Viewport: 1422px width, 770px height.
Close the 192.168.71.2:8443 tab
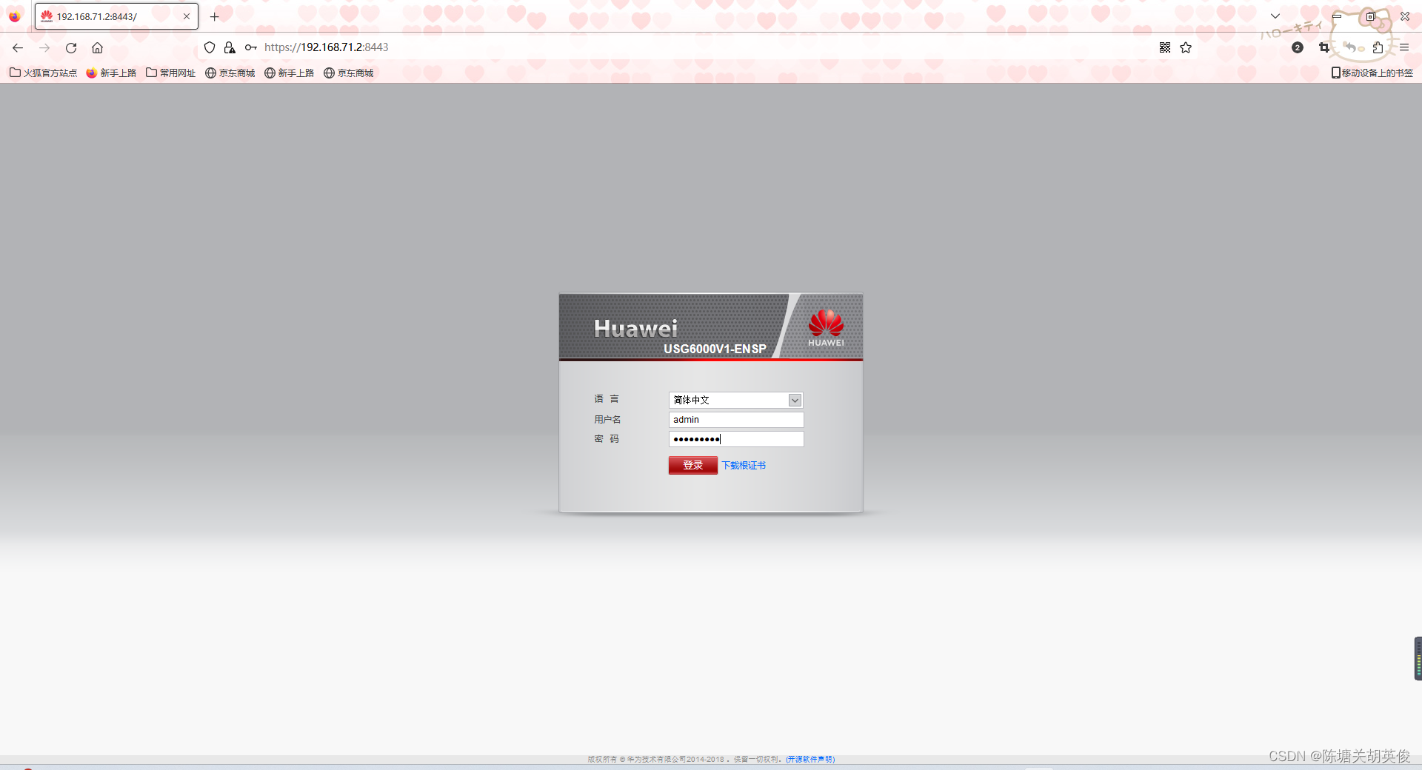pos(187,16)
